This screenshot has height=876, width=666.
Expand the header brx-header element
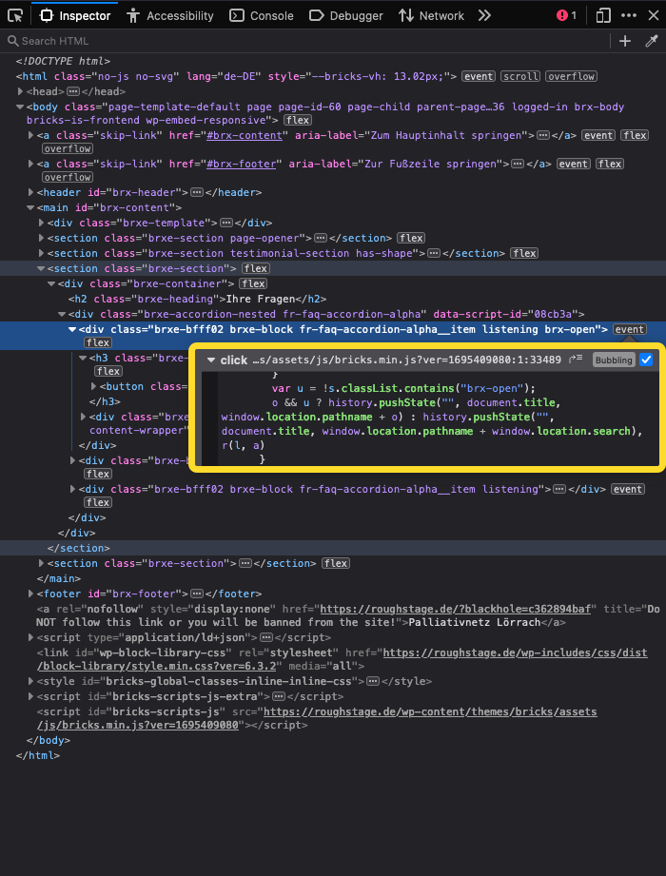tap(31, 192)
